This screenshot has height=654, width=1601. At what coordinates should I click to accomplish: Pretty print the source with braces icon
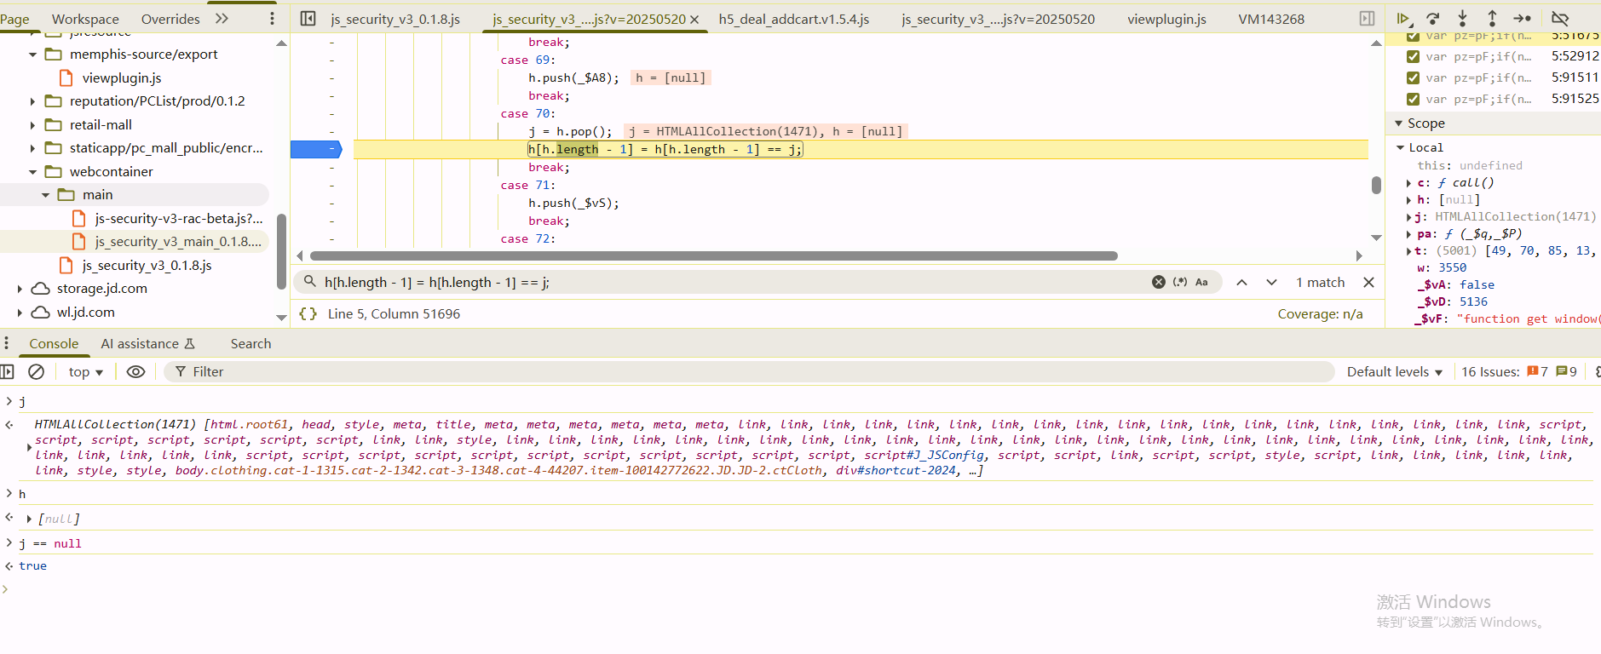[308, 314]
